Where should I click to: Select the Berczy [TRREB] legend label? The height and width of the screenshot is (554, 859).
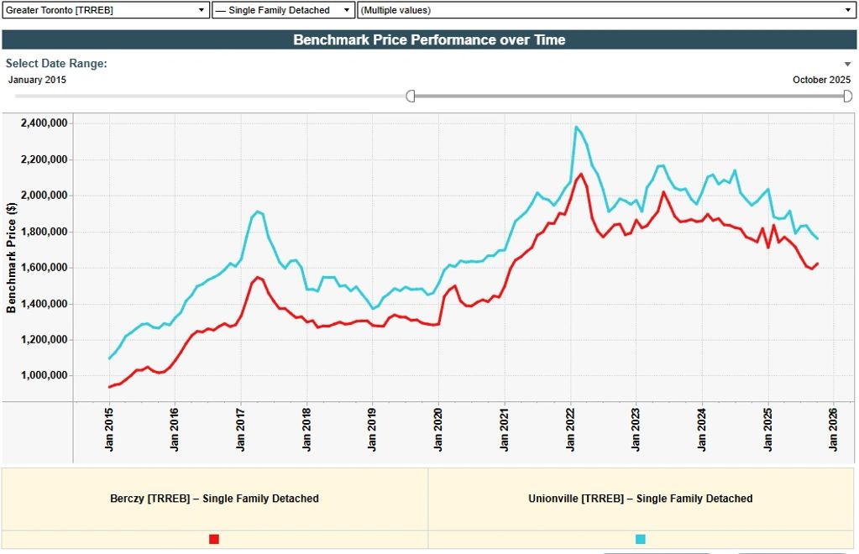coord(213,498)
